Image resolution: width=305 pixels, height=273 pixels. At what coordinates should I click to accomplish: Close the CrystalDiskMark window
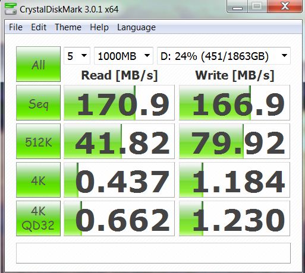tap(285, 7)
